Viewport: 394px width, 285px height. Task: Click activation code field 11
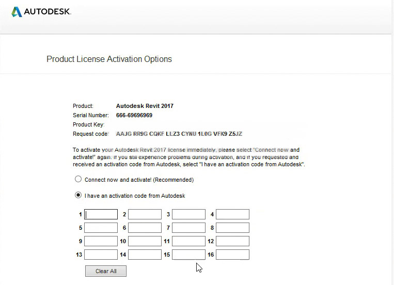188,241
